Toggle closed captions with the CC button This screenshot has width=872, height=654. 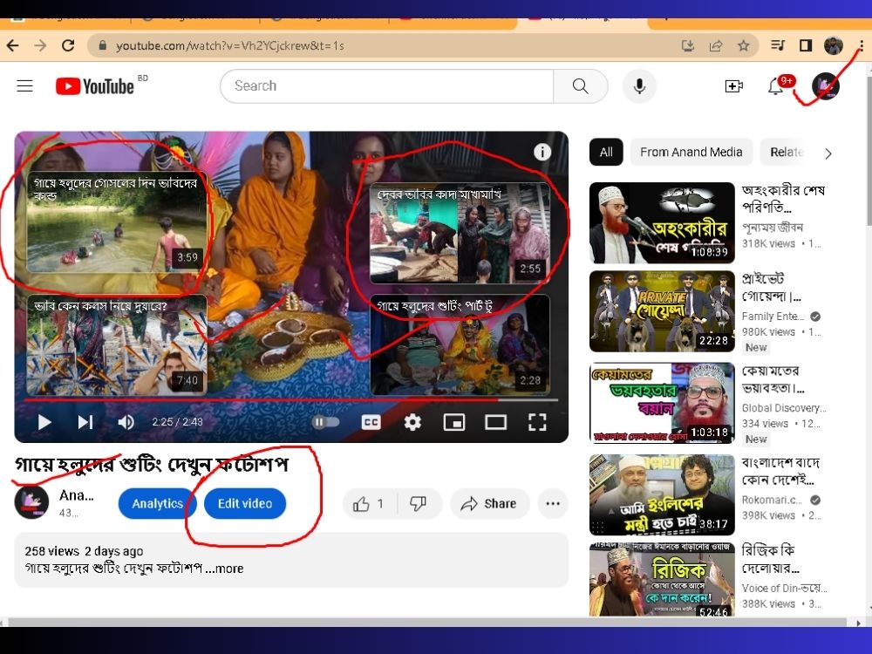pyautogui.click(x=371, y=422)
